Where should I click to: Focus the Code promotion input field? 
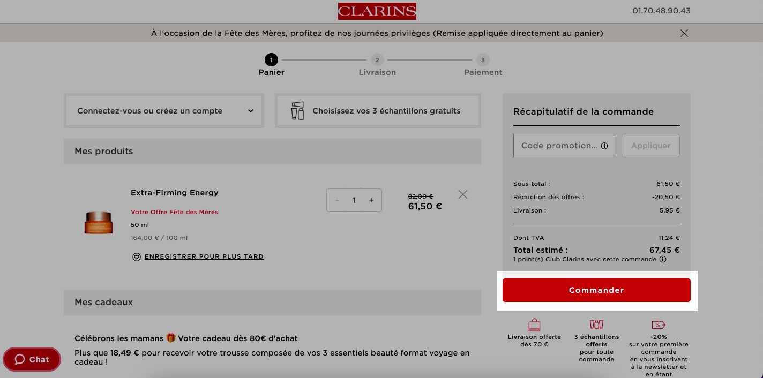click(564, 146)
